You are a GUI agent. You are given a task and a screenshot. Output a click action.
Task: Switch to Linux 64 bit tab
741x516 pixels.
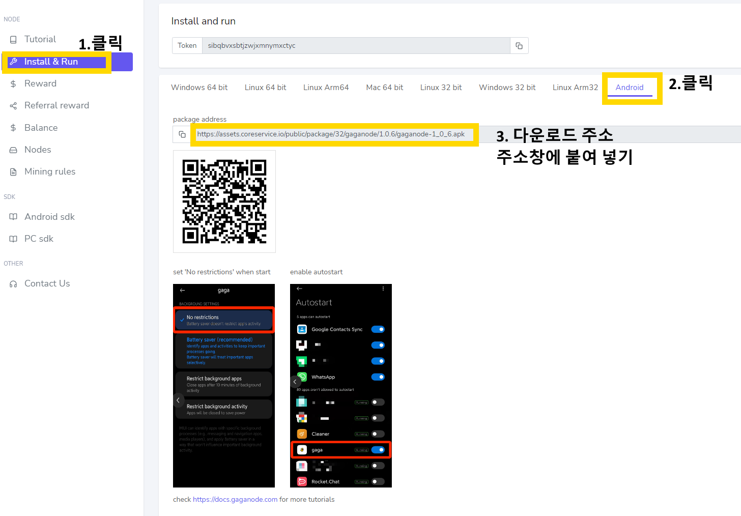tap(265, 88)
